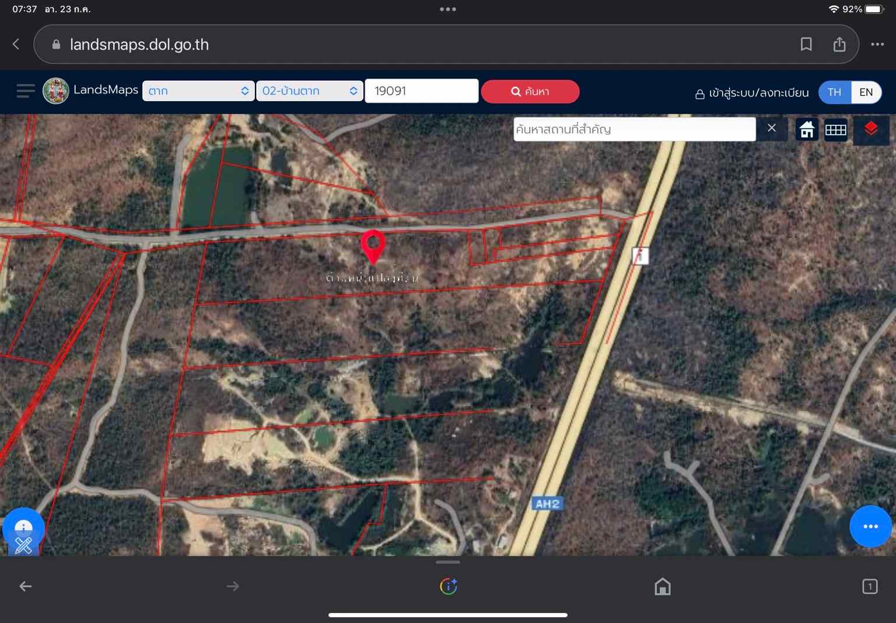
Task: Select the red location pin marker
Action: pos(373,246)
